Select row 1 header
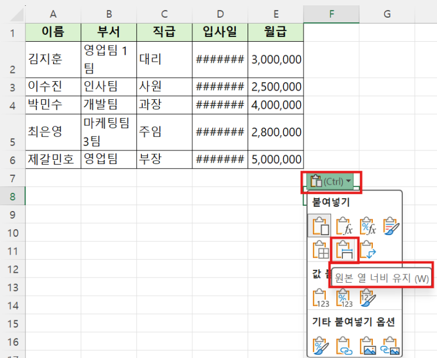 12,32
